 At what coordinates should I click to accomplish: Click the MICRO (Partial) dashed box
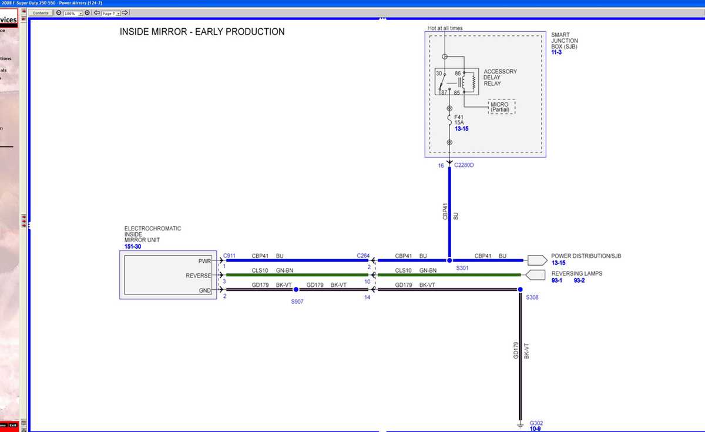tap(501, 107)
